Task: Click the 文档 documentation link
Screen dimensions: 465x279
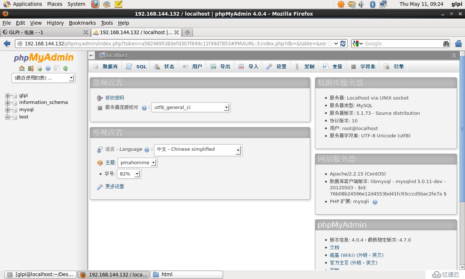Action: click(334, 247)
